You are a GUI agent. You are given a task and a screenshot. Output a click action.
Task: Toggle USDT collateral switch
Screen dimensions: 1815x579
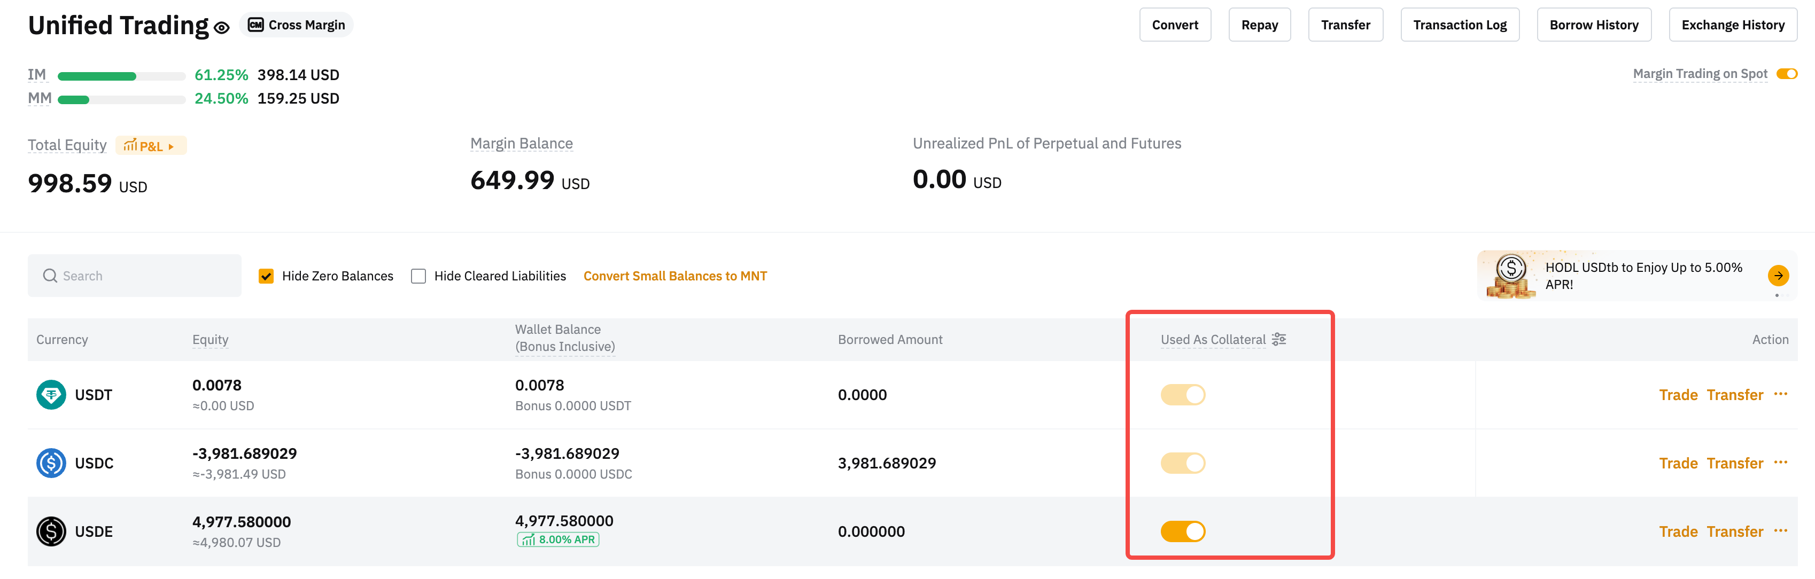(1183, 395)
